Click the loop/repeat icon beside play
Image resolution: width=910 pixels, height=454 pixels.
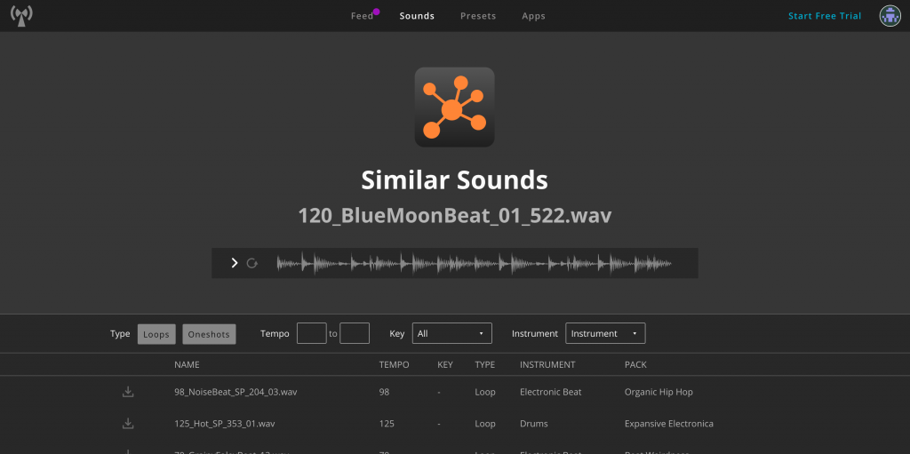251,263
